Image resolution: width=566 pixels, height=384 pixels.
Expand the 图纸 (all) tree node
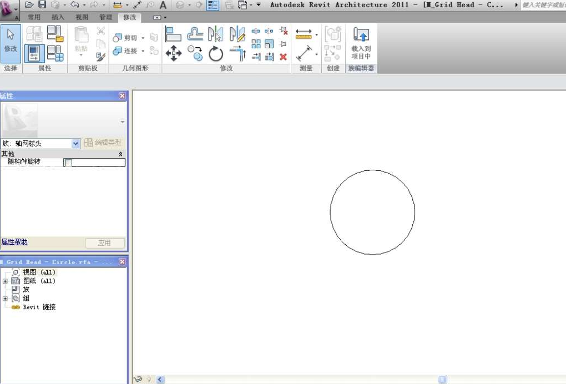tap(5, 281)
